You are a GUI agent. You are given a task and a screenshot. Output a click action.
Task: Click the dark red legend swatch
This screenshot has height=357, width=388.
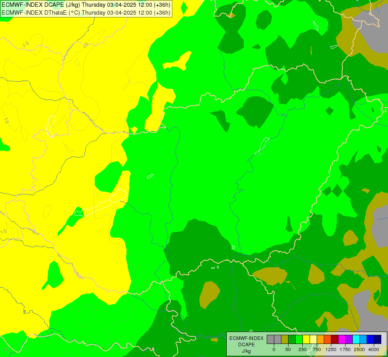pos(335,340)
